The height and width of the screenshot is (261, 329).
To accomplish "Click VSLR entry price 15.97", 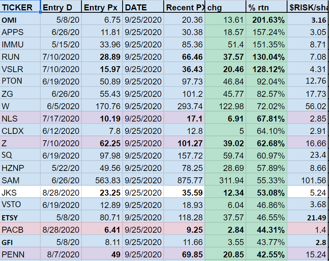I will click(x=102, y=69).
